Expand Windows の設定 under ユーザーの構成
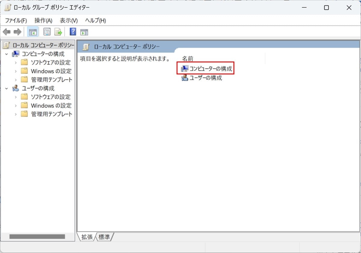 coord(16,105)
